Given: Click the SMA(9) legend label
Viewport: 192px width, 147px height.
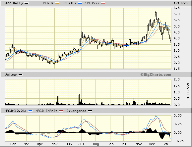Looking at the screenshot, I should pos(47,3).
